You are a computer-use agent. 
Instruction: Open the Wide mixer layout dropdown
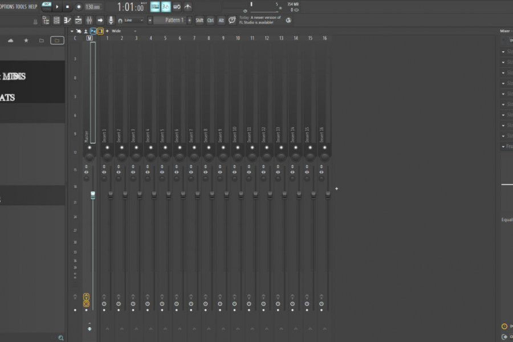point(124,31)
